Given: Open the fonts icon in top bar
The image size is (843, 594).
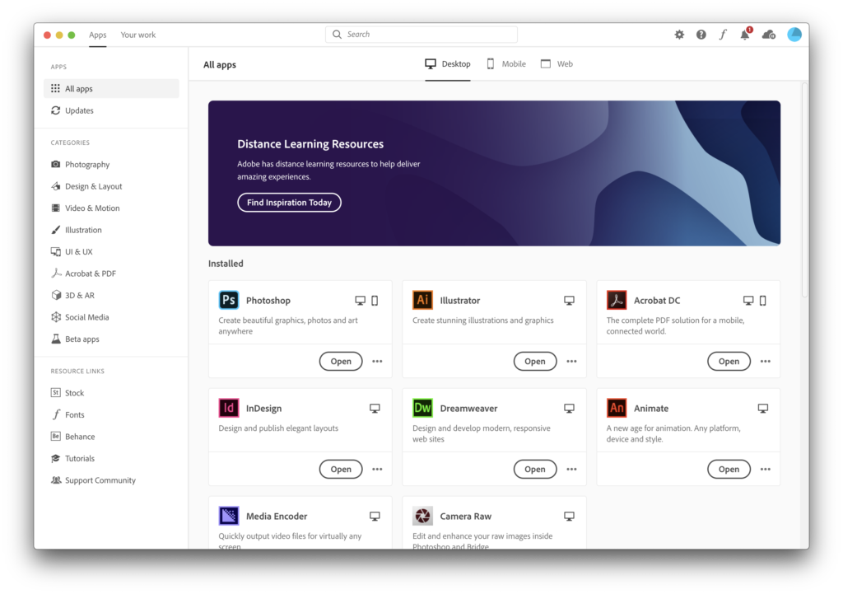Looking at the screenshot, I should pyautogui.click(x=723, y=35).
